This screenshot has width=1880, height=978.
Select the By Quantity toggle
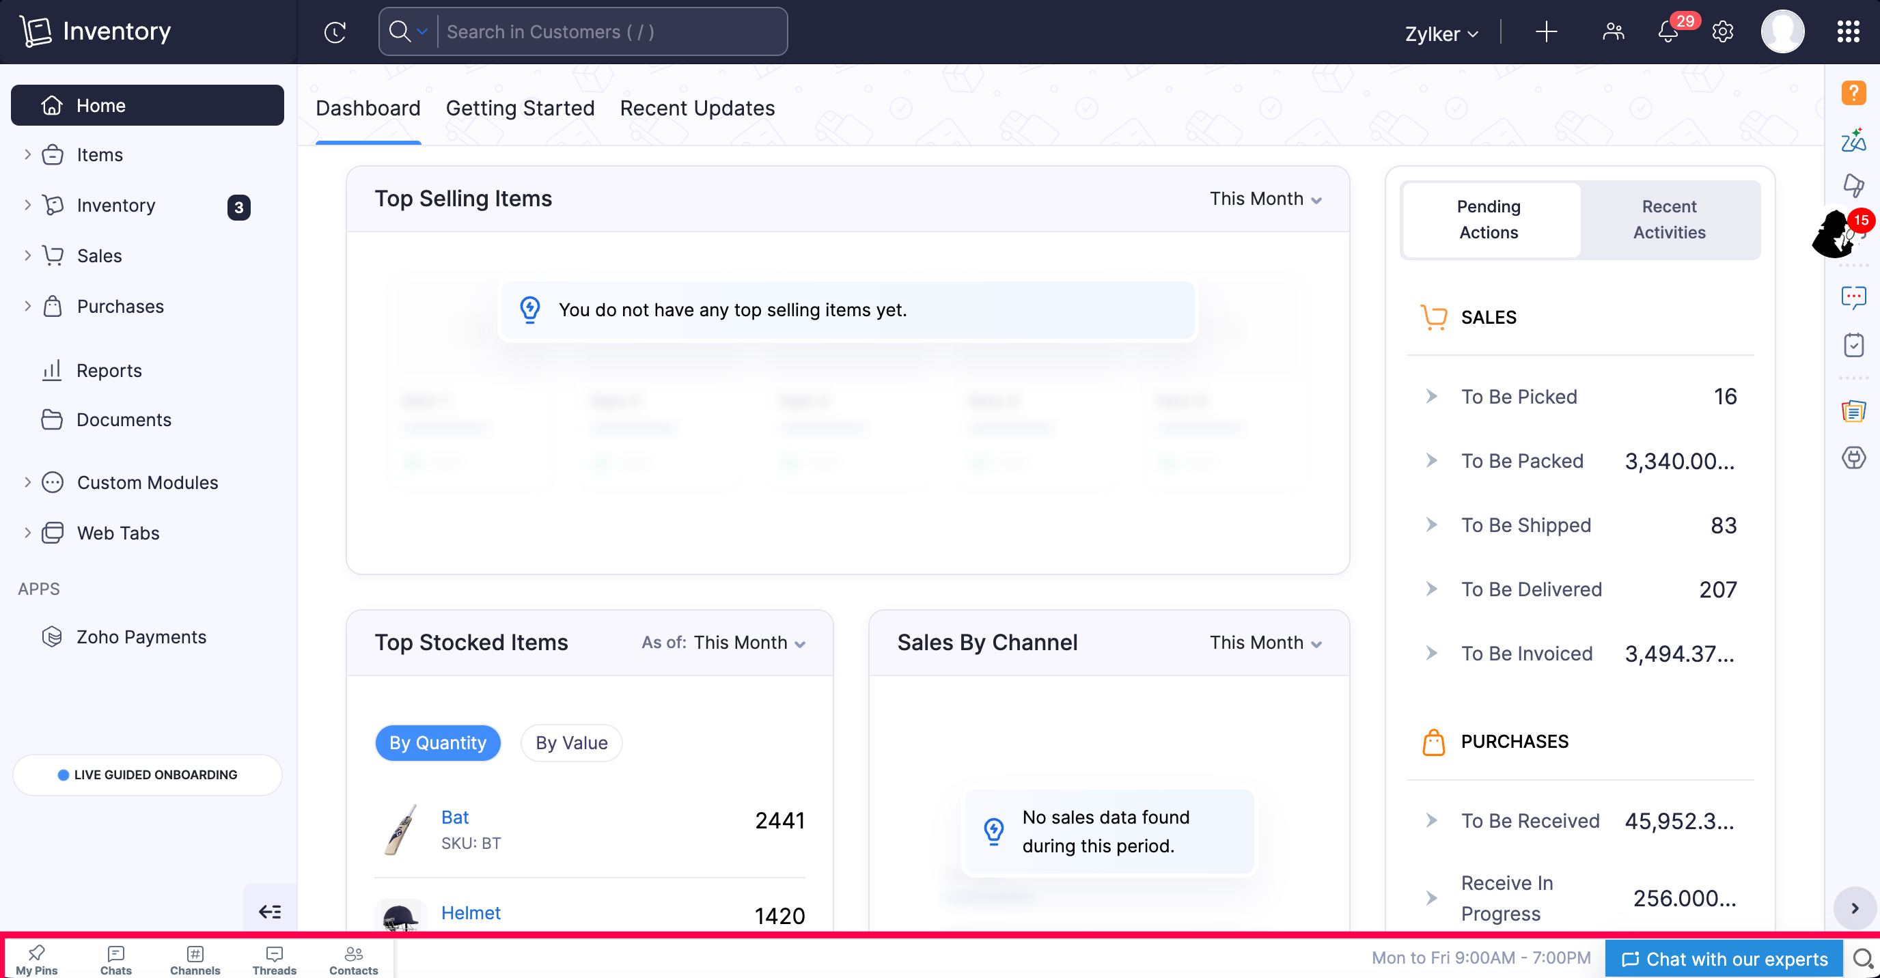pyautogui.click(x=437, y=742)
